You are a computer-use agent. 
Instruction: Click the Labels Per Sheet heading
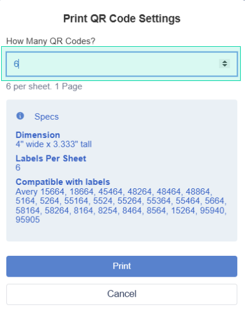coord(51,158)
